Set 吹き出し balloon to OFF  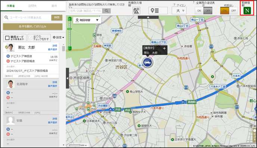(x=233, y=11)
